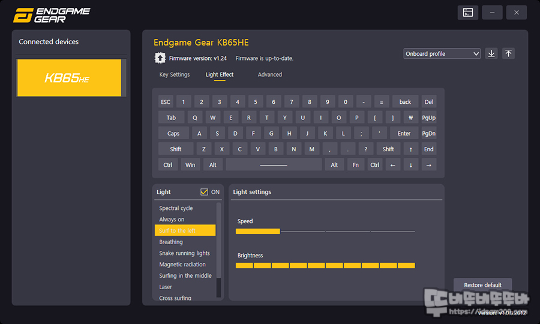Image resolution: width=540 pixels, height=324 pixels.
Task: Select the Snake running lights effect
Action: click(x=184, y=253)
